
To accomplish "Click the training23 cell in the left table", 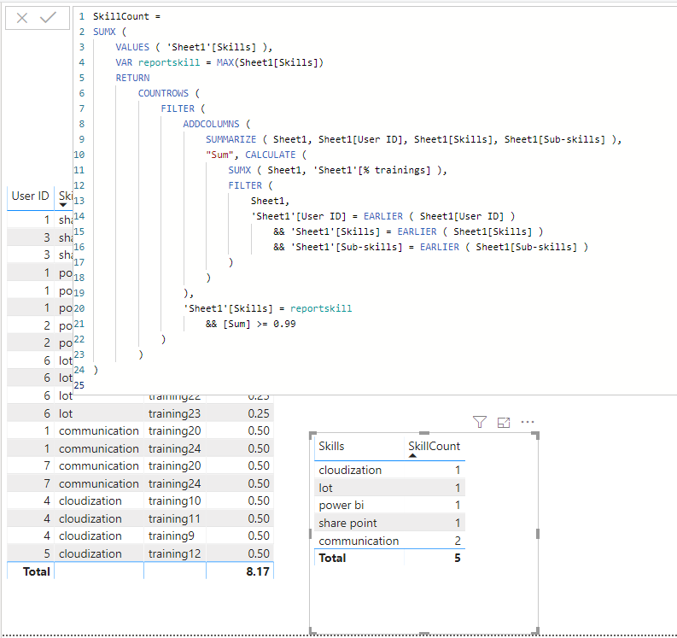I will coord(174,413).
